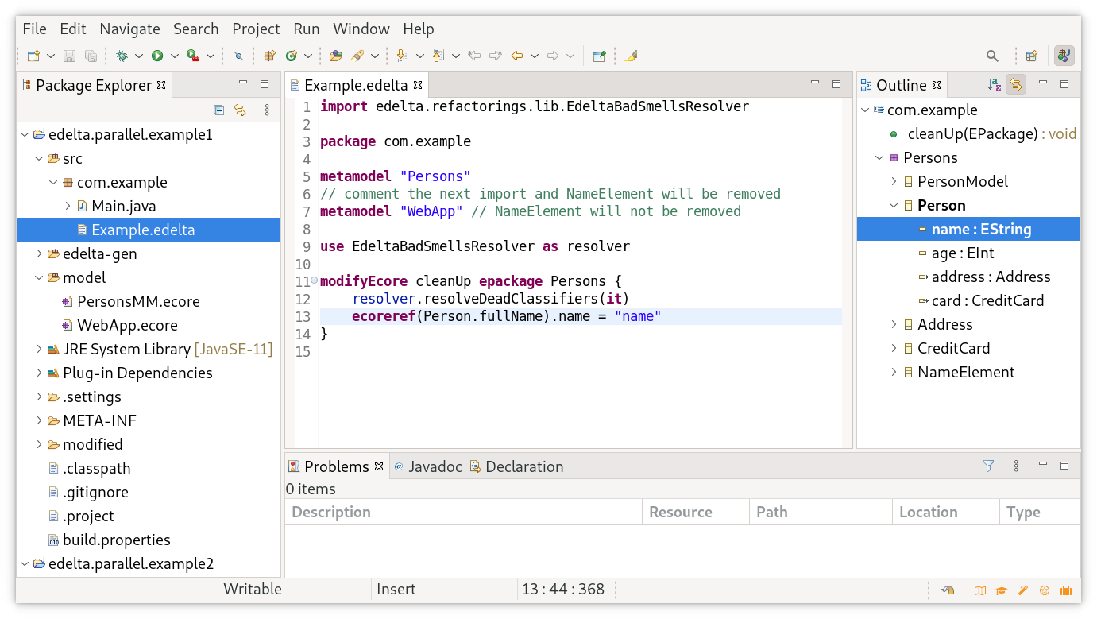
Task: Filter the Problems view
Action: coord(987,466)
